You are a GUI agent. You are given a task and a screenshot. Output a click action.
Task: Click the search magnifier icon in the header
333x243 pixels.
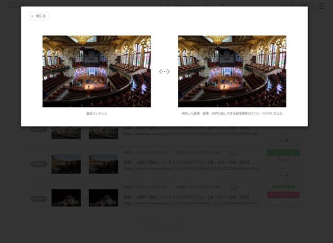222,6
